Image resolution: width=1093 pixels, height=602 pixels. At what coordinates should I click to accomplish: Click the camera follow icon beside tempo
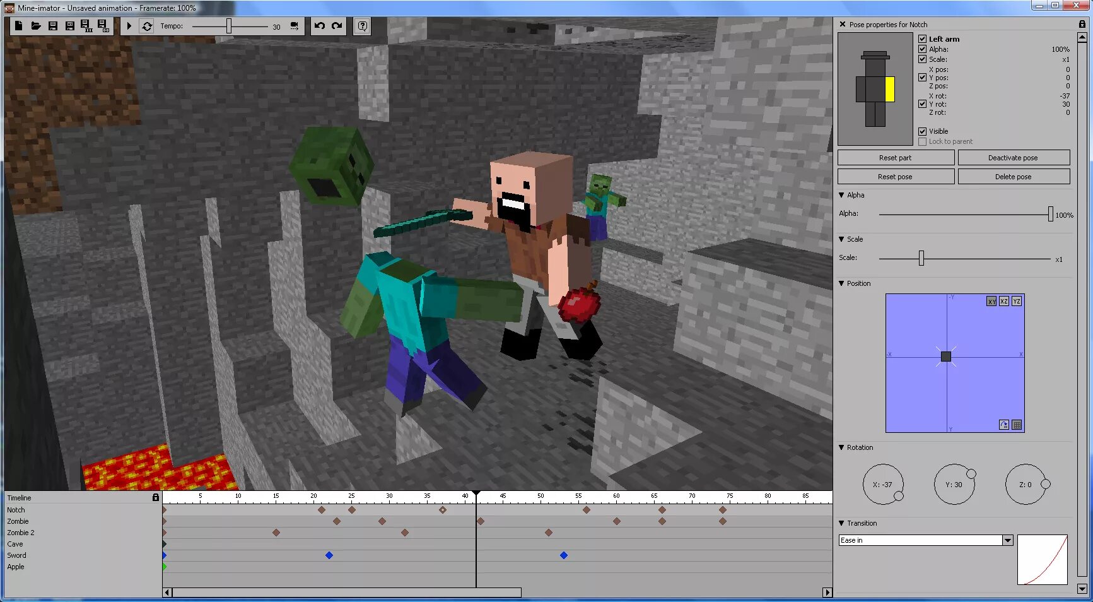pos(295,26)
